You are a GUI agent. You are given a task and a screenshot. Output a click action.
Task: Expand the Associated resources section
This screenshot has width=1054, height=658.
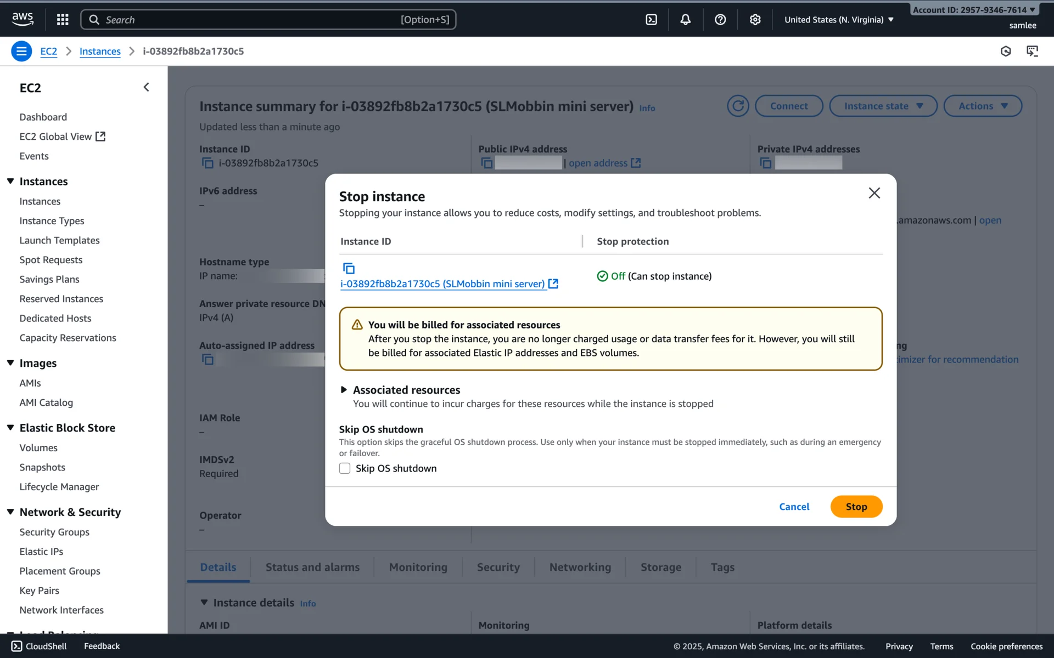[x=344, y=390]
